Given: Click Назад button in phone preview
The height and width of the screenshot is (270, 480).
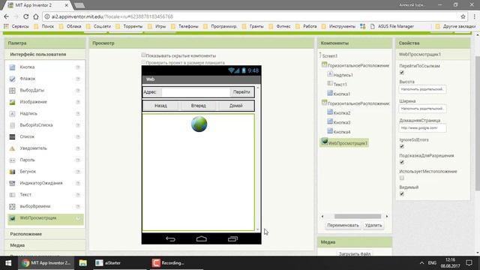Looking at the screenshot, I should 160,106.
